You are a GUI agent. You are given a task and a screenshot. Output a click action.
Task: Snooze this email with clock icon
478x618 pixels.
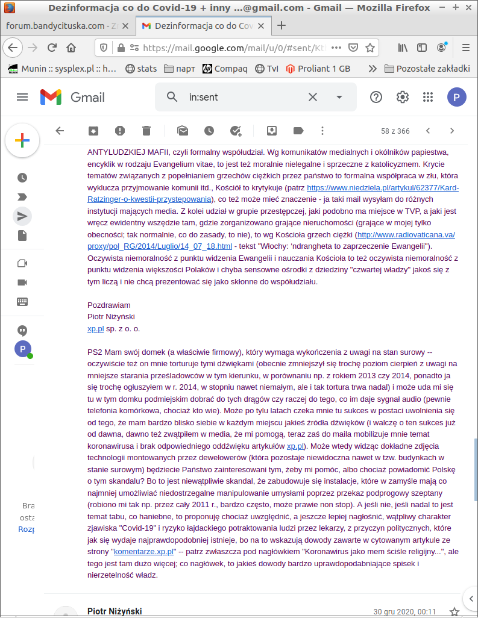coord(209,131)
